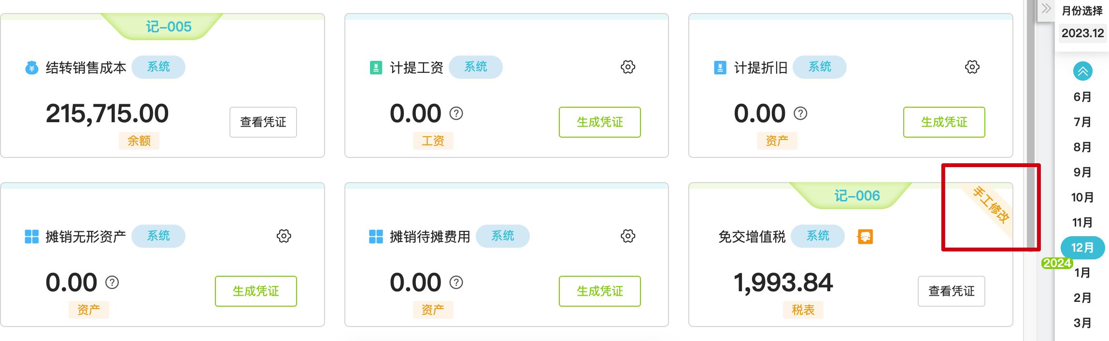Click help question mark beside 计提工资 amount
The width and height of the screenshot is (1109, 341).
click(x=456, y=114)
